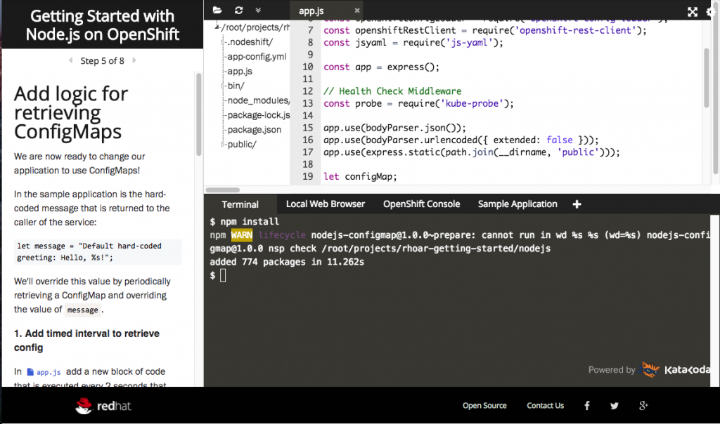The width and height of the screenshot is (720, 424).
Task: Click the open folder icon in editor toolbar
Action: click(217, 11)
